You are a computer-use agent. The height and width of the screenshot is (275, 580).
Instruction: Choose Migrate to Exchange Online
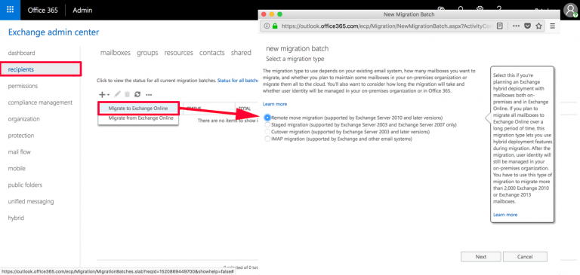coord(138,108)
